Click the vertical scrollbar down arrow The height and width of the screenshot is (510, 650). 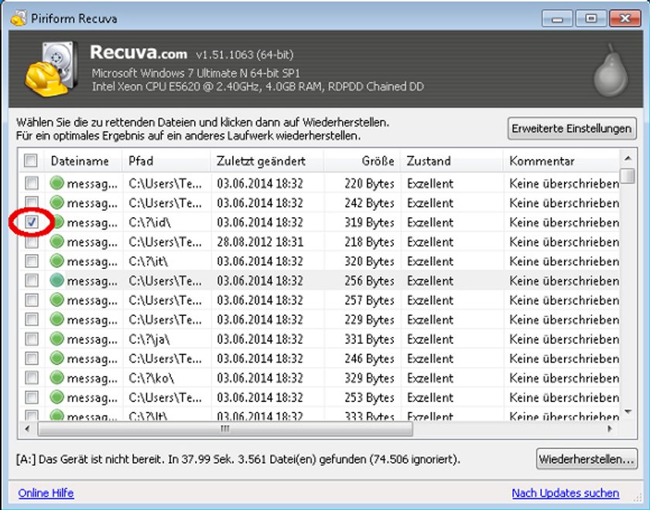click(628, 412)
